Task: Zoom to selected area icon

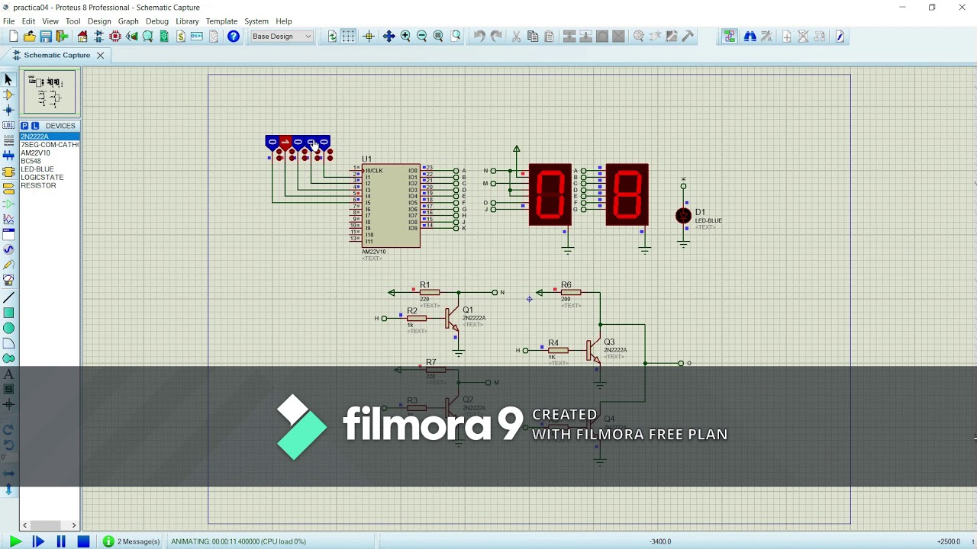Action: [x=456, y=37]
